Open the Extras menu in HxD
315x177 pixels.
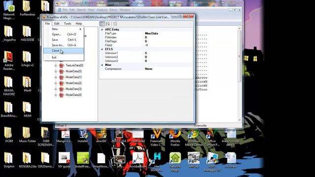pos(113,10)
